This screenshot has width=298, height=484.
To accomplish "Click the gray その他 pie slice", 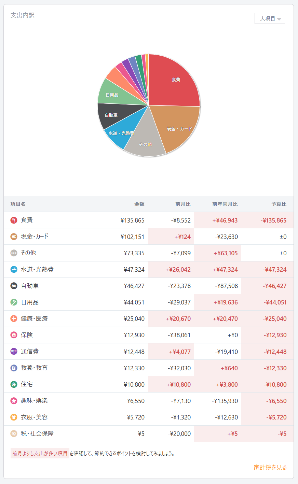I will (x=145, y=142).
